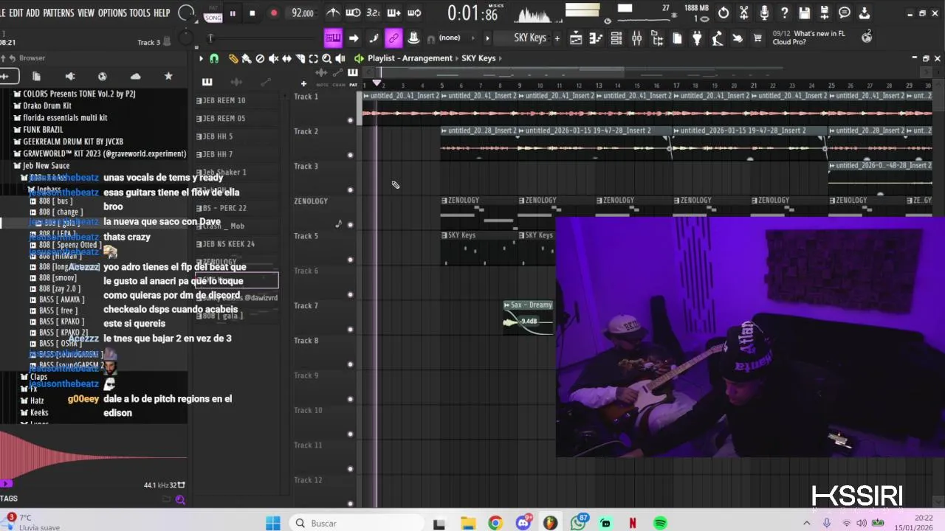Open the Playlist view icon
This screenshot has height=531, width=945.
[x=576, y=38]
